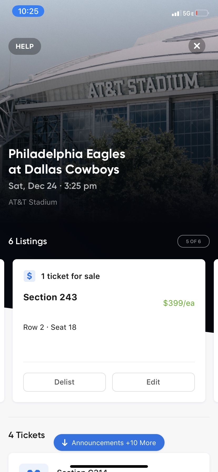Tap the down arrow in Announcements pill
218x472 pixels.
click(x=65, y=443)
